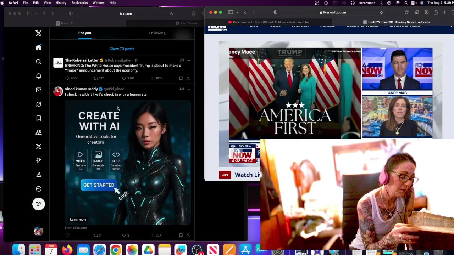The height and width of the screenshot is (255, 454).
Task: Reload the livenowfox.com page
Action: pos(381,12)
